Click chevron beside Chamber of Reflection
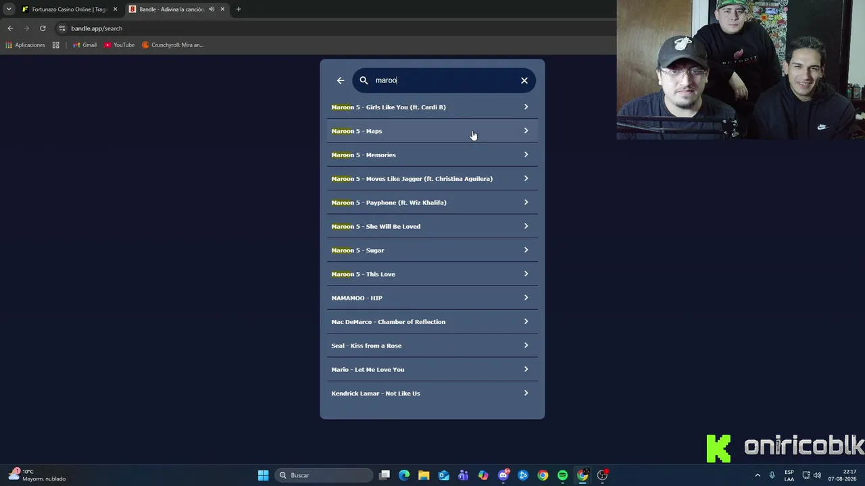Image resolution: width=865 pixels, height=486 pixels. click(526, 321)
